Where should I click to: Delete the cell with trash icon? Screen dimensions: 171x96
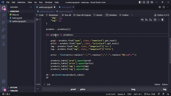click(x=162, y=20)
